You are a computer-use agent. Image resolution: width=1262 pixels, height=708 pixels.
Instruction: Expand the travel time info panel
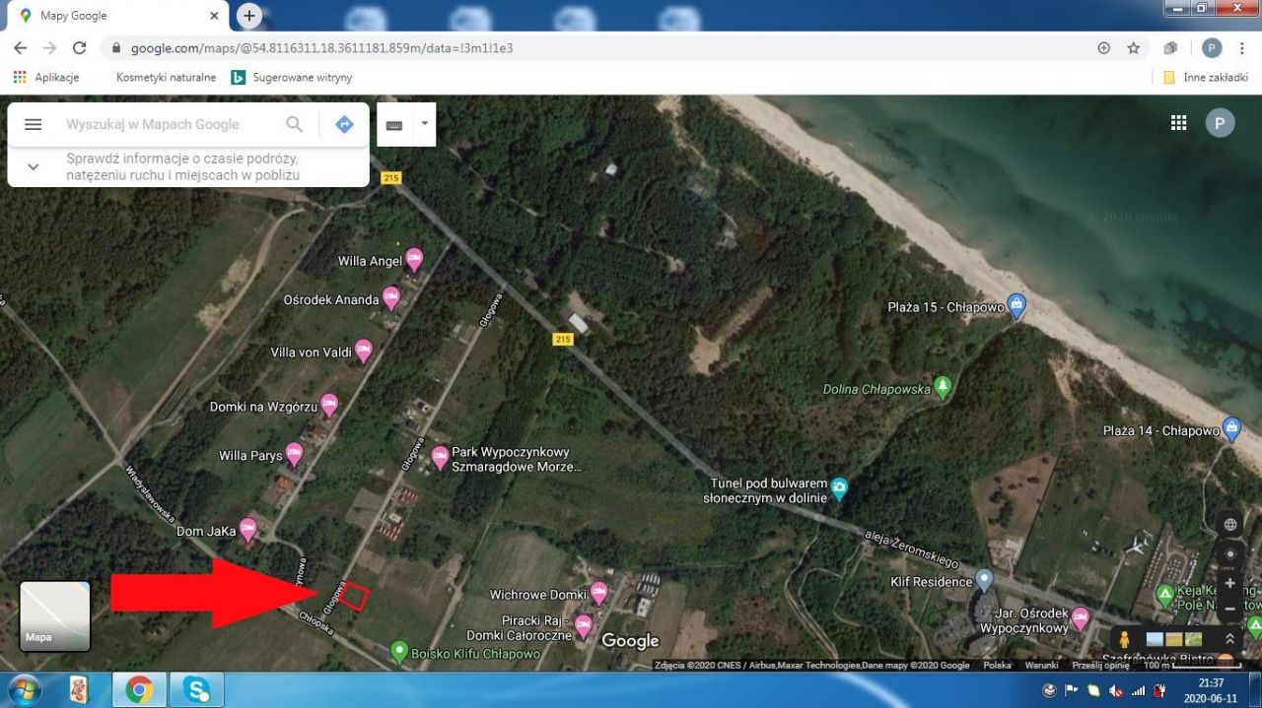point(33,166)
